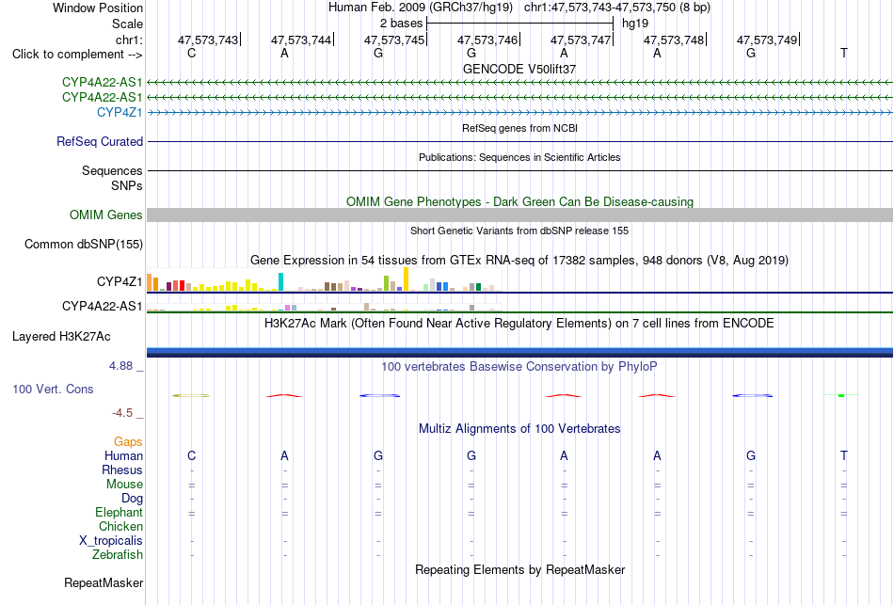This screenshot has width=894, height=605.
Task: Click base C in the Human alignment row
Action: [x=192, y=455]
